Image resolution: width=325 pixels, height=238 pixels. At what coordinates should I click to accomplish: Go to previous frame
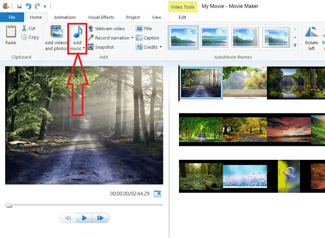pos(68,218)
